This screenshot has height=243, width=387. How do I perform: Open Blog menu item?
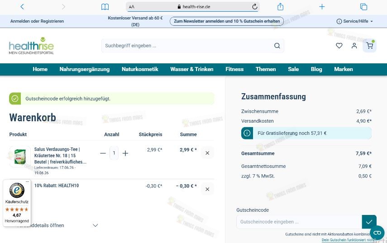[x=316, y=69]
